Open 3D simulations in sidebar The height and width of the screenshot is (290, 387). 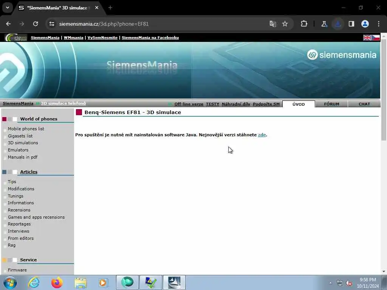[23, 143]
